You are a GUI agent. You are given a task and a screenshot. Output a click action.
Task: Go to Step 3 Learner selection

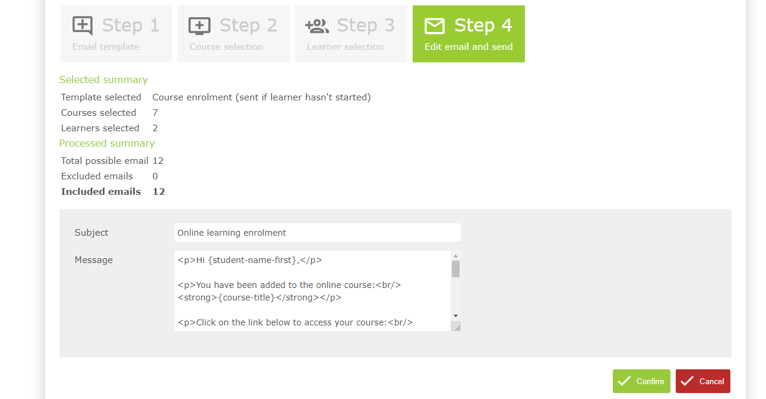coord(351,34)
